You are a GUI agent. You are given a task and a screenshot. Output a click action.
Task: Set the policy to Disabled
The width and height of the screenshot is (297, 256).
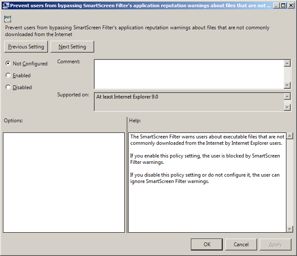pyautogui.click(x=8, y=87)
